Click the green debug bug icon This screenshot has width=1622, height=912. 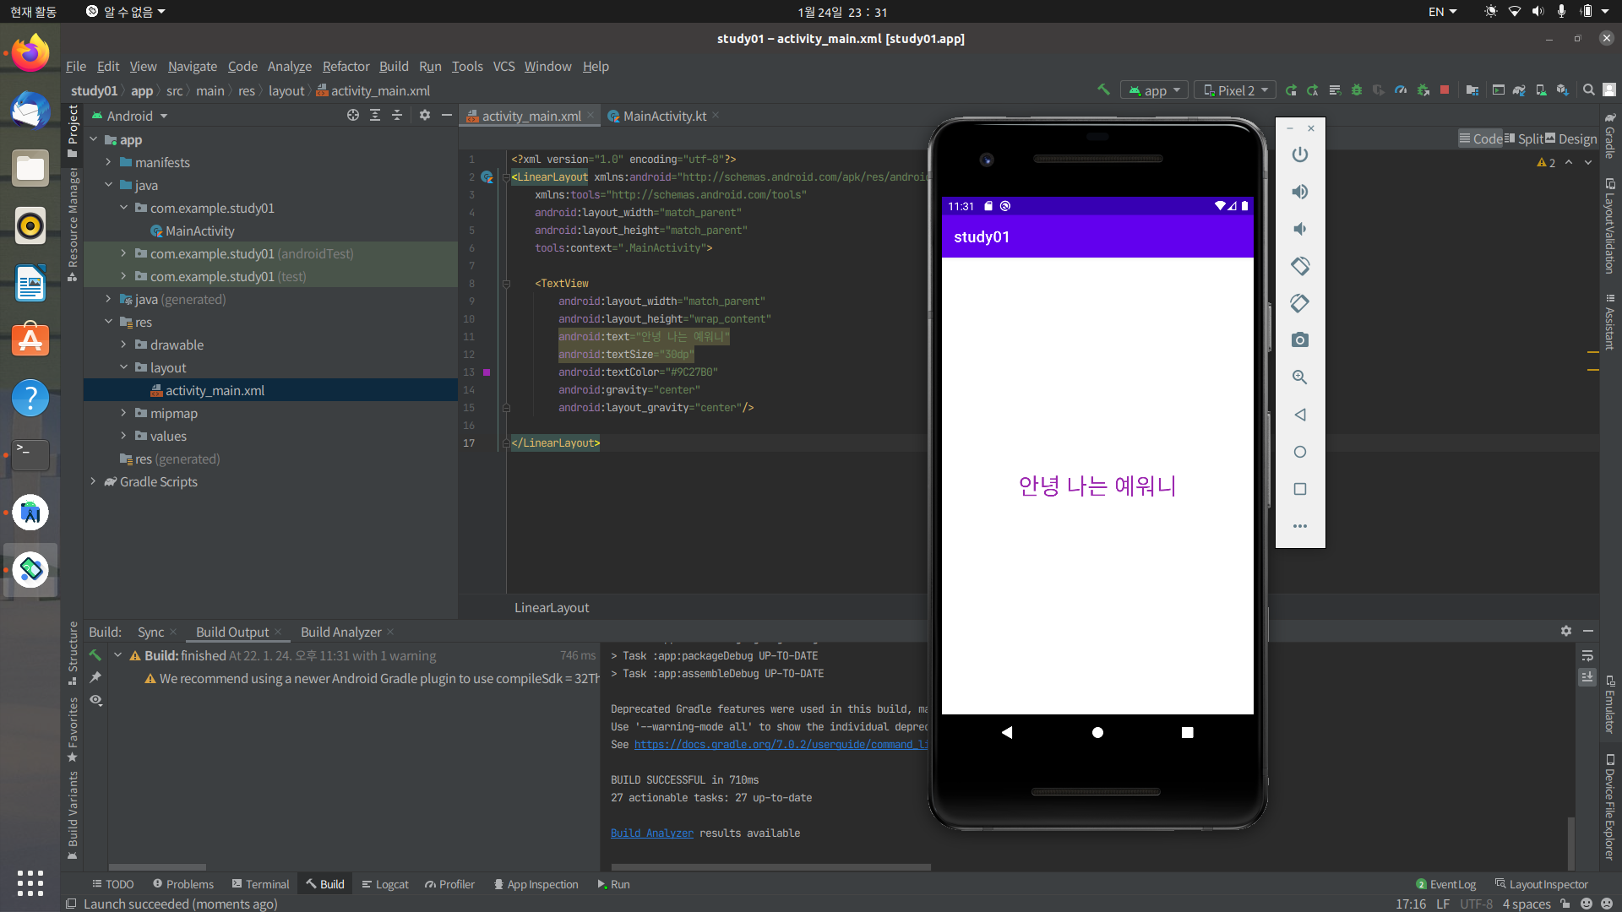coord(1357,90)
